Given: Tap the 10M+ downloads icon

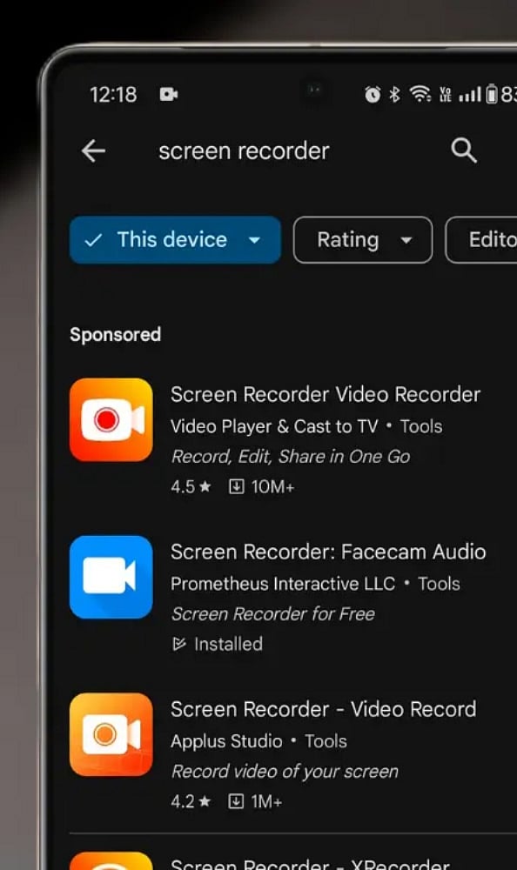Looking at the screenshot, I should (236, 487).
